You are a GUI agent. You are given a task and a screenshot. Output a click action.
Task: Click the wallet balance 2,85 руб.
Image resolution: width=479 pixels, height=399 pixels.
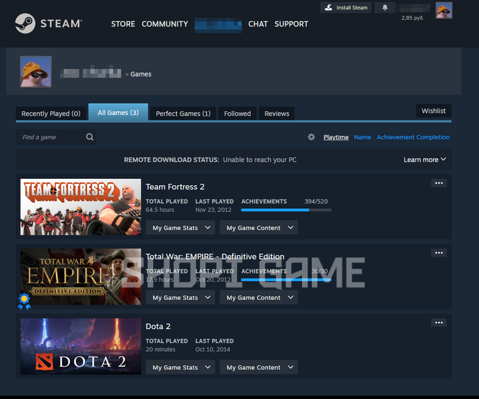(412, 18)
